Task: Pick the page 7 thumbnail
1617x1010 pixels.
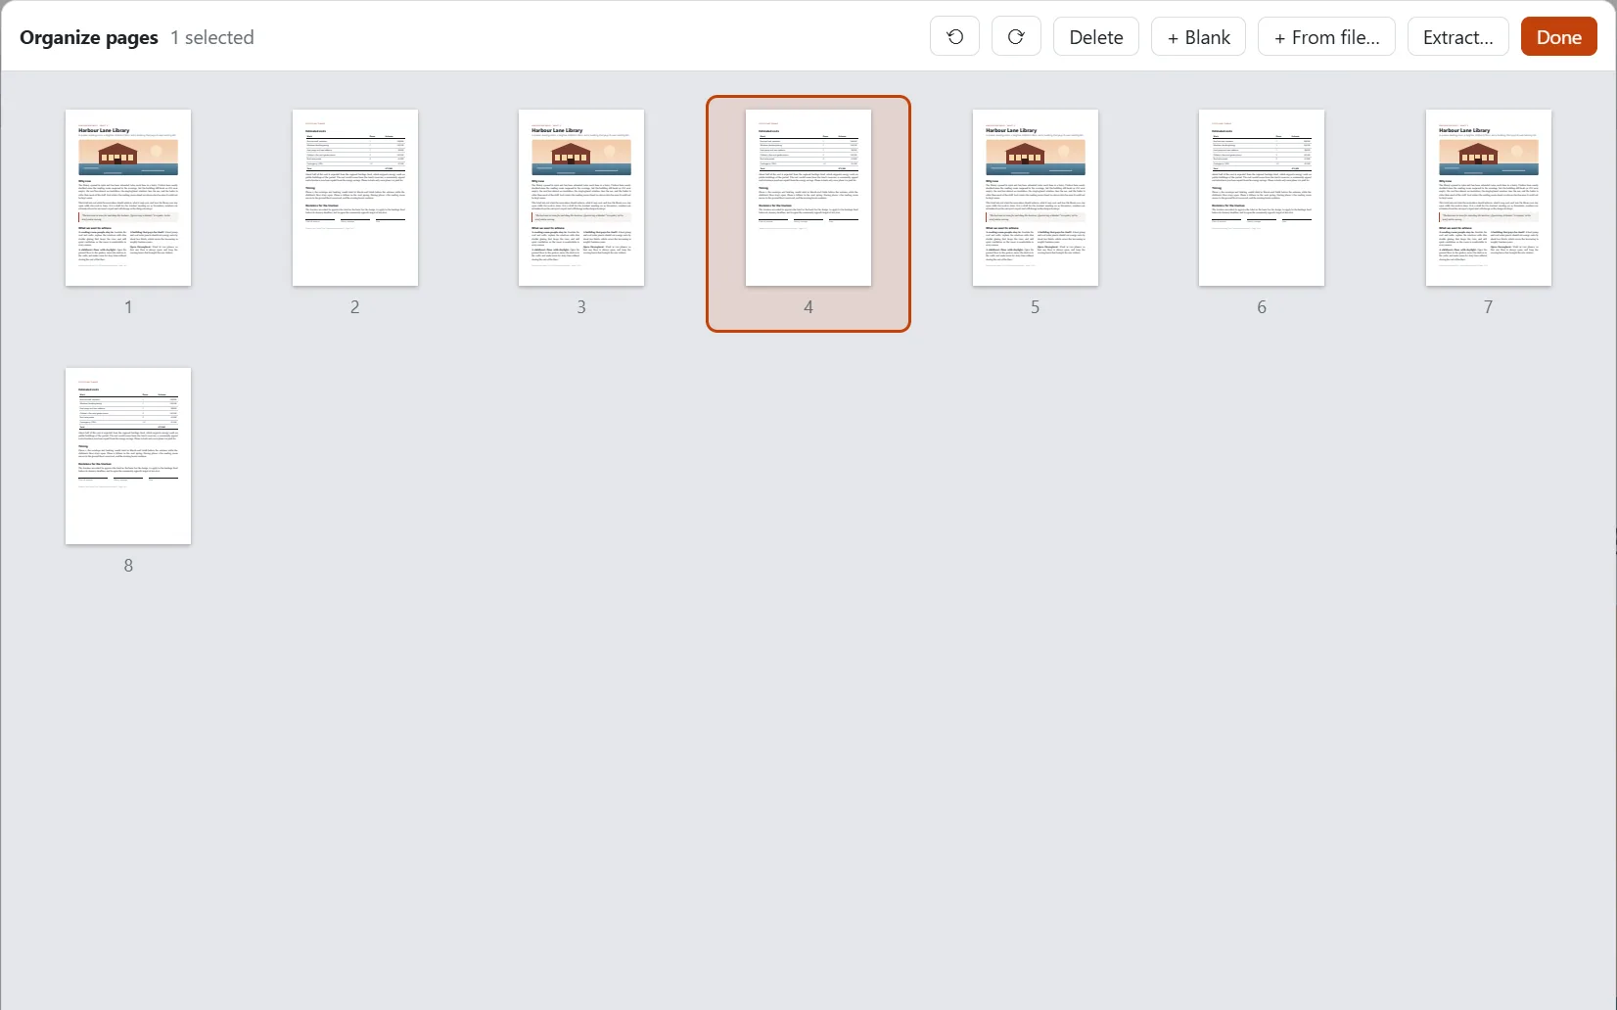Action: coord(1489,198)
